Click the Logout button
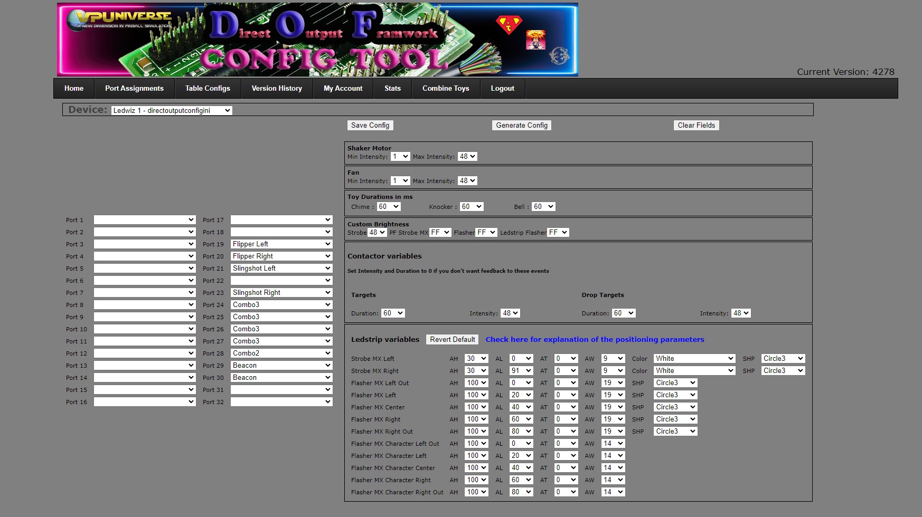This screenshot has width=922, height=517. [x=502, y=88]
